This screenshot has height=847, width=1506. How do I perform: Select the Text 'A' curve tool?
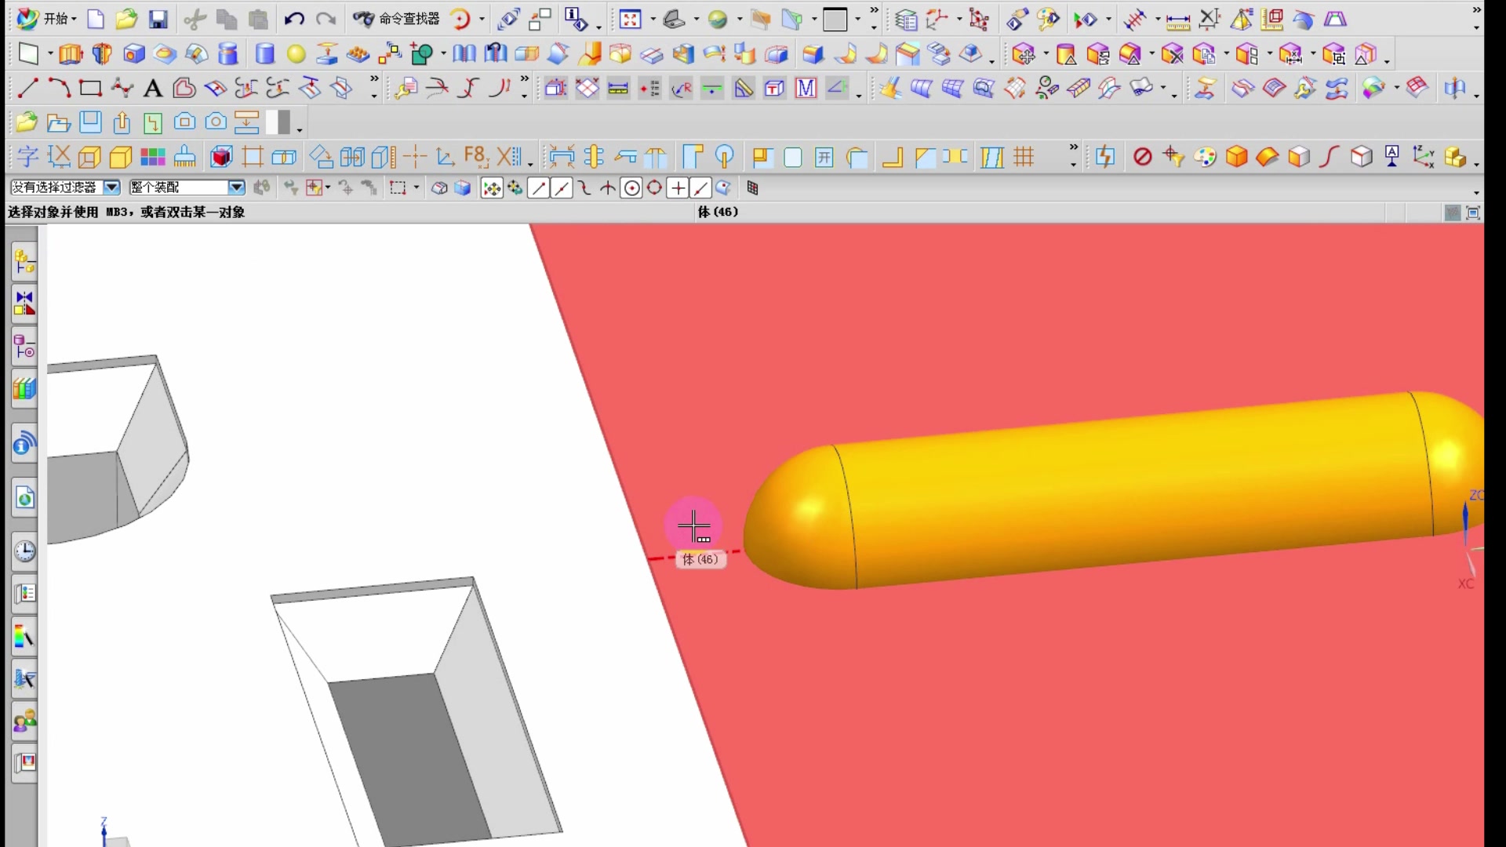pyautogui.click(x=153, y=89)
